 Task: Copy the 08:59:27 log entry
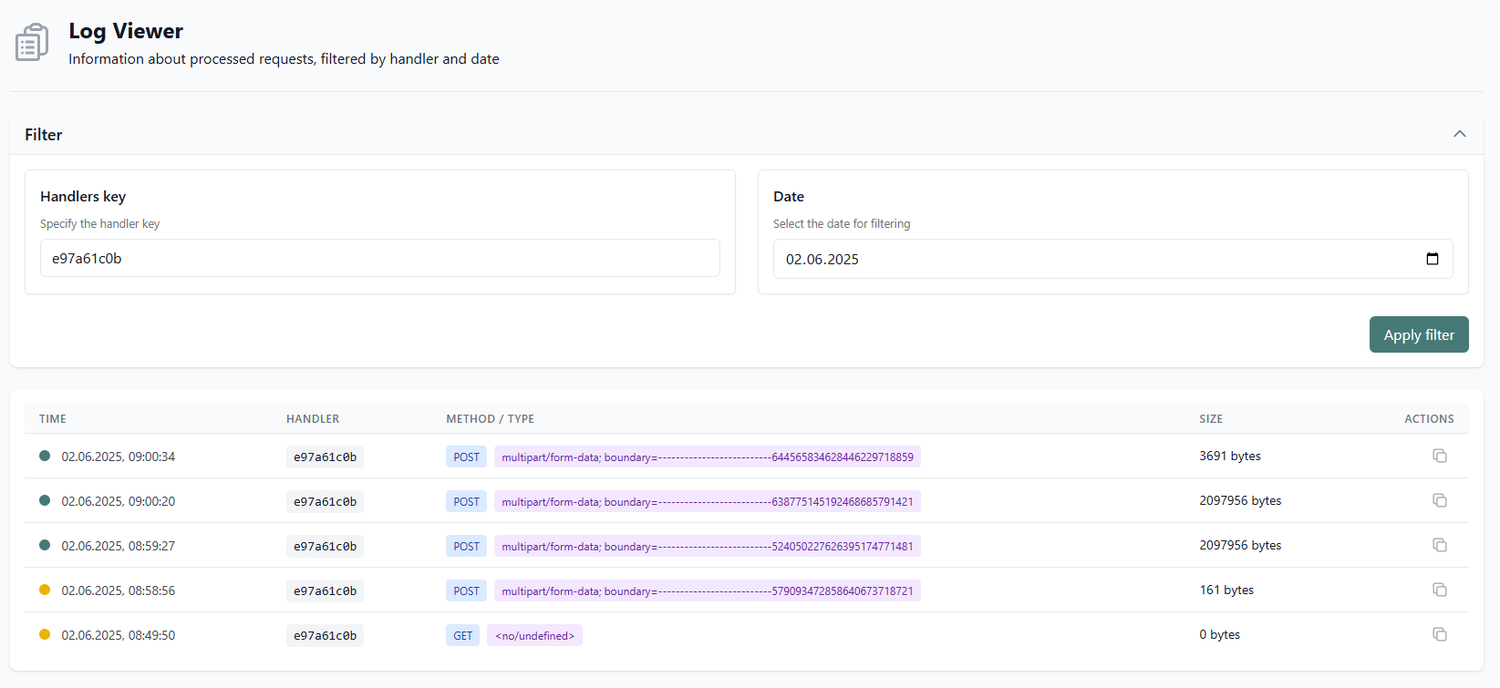click(x=1440, y=545)
